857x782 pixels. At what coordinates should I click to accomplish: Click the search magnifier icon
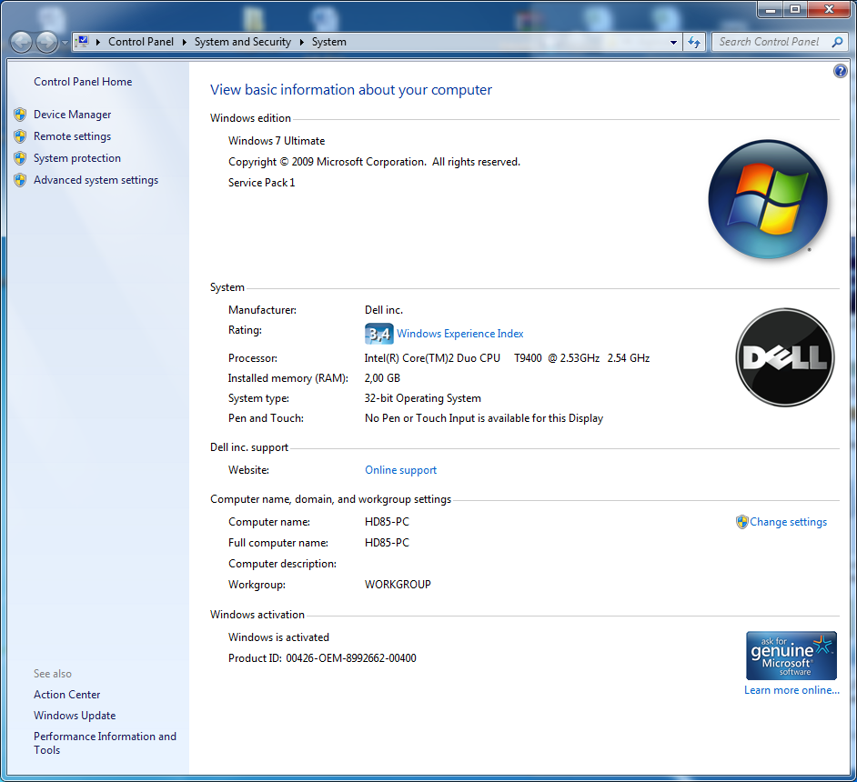point(837,42)
